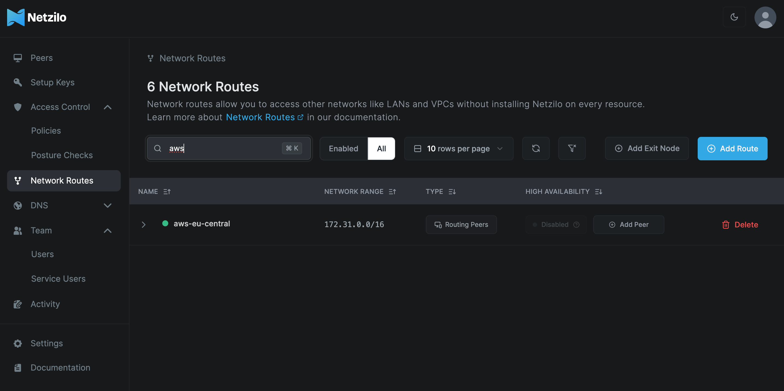The image size is (784, 391).
Task: Sort by Type column
Action: 452,191
